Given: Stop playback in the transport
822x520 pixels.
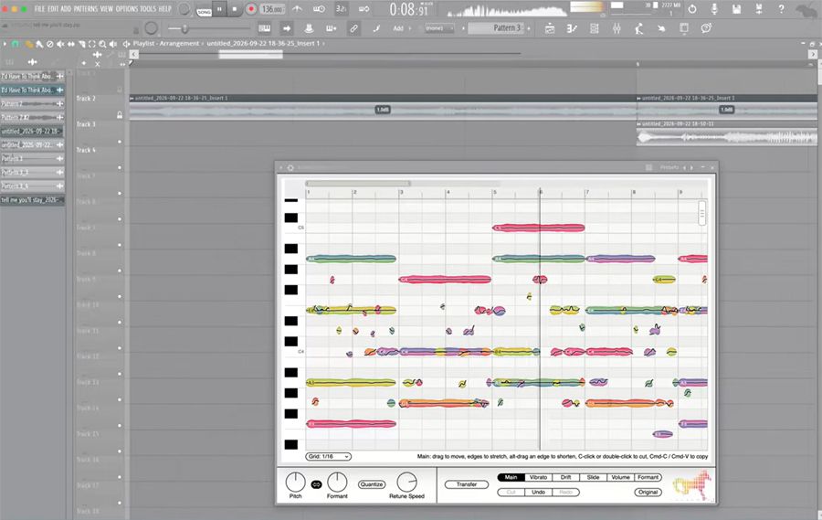Looking at the screenshot, I should pos(235,9).
